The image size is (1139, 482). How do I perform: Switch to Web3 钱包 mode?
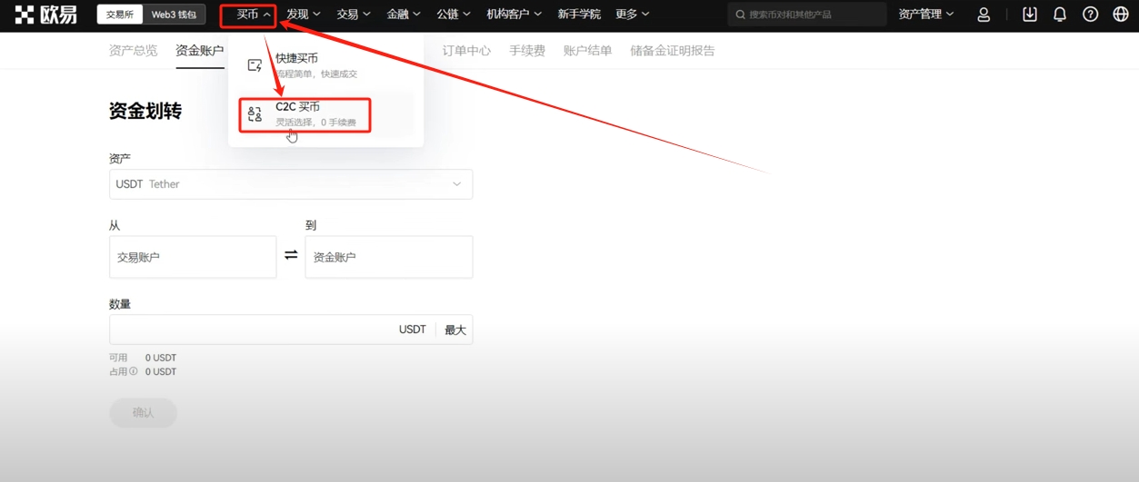[x=174, y=15]
